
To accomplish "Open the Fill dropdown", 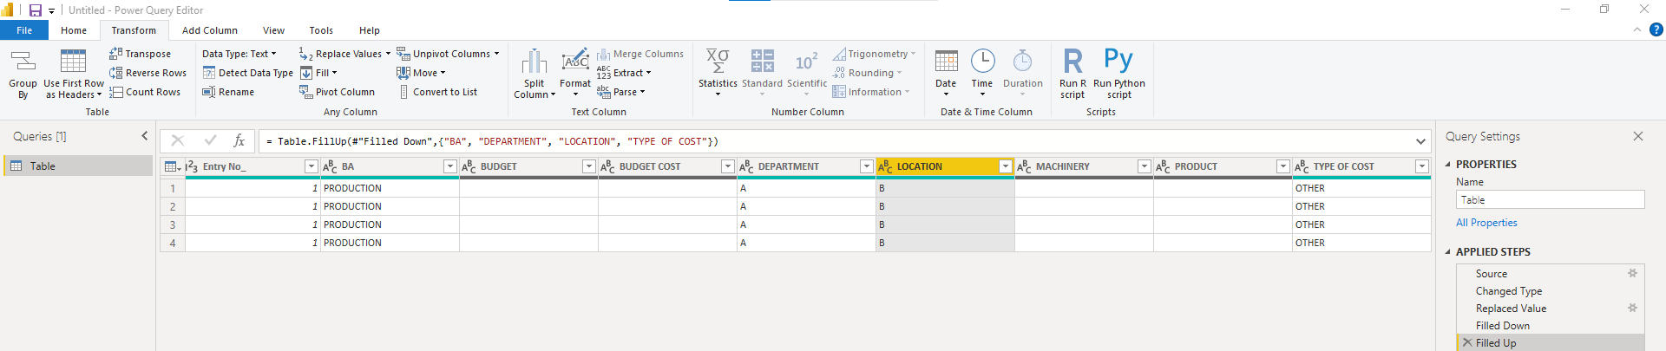I will [x=318, y=73].
